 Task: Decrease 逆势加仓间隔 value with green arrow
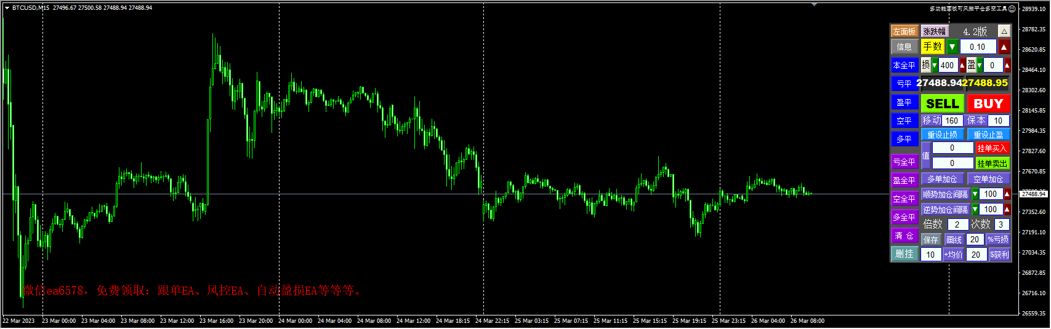click(975, 210)
